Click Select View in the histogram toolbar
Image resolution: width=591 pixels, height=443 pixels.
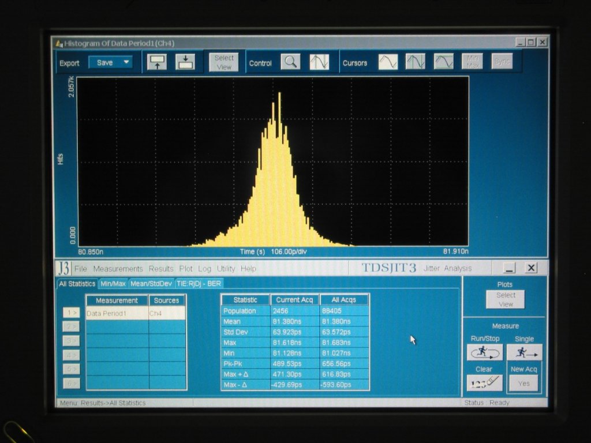click(224, 62)
